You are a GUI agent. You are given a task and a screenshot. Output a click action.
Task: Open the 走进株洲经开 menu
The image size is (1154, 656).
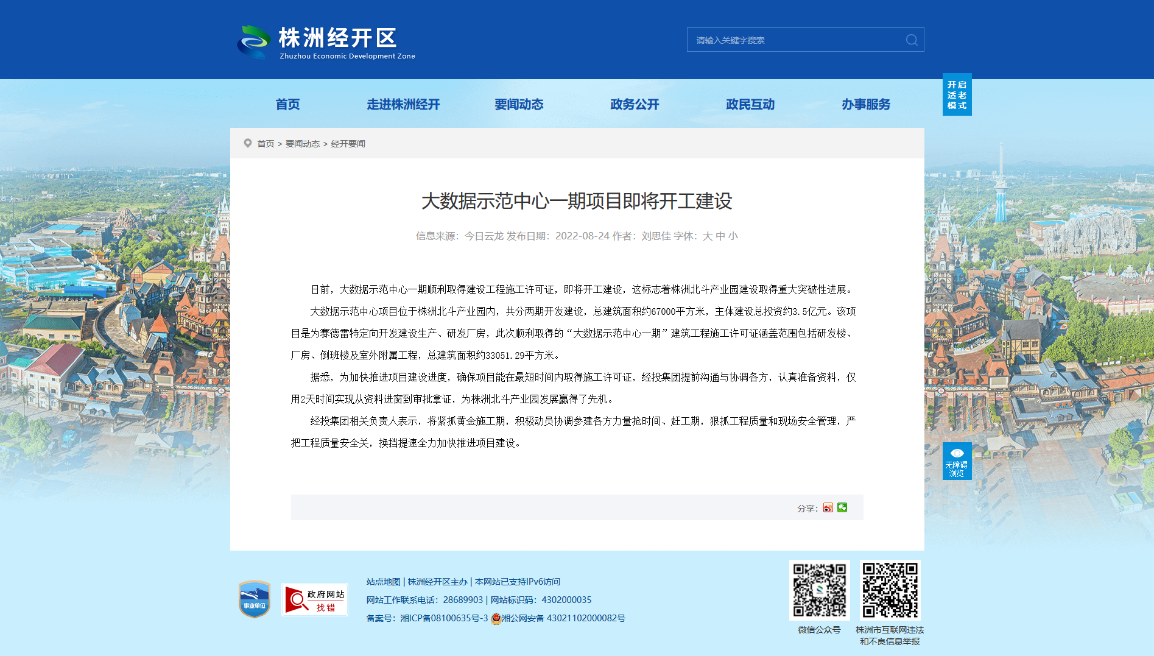click(403, 104)
